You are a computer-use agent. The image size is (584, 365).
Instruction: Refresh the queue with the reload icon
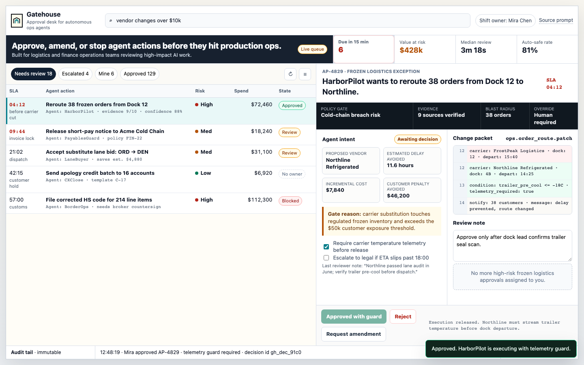(290, 74)
